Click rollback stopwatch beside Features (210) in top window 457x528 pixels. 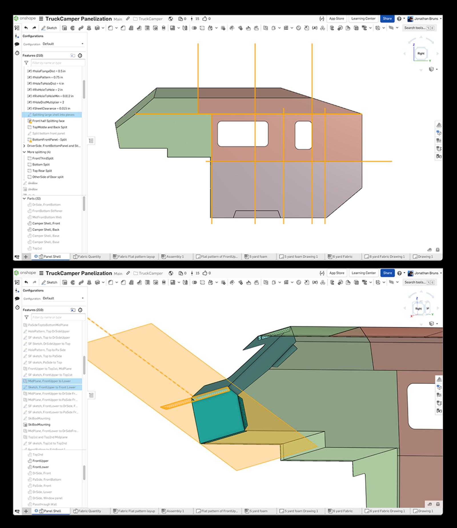click(x=80, y=55)
